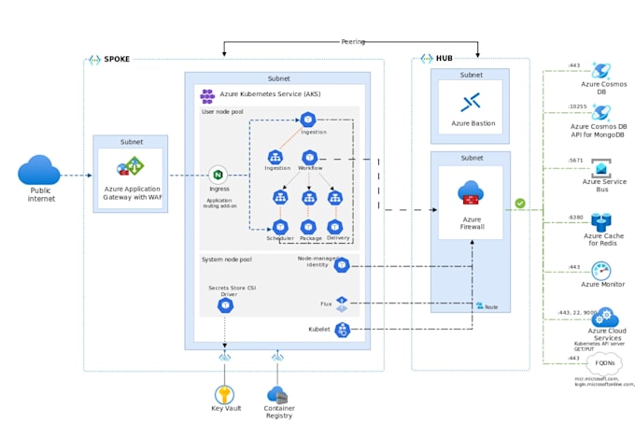635x423 pixels.
Task: Click the Azure Service Bus icon
Action: coord(601,168)
